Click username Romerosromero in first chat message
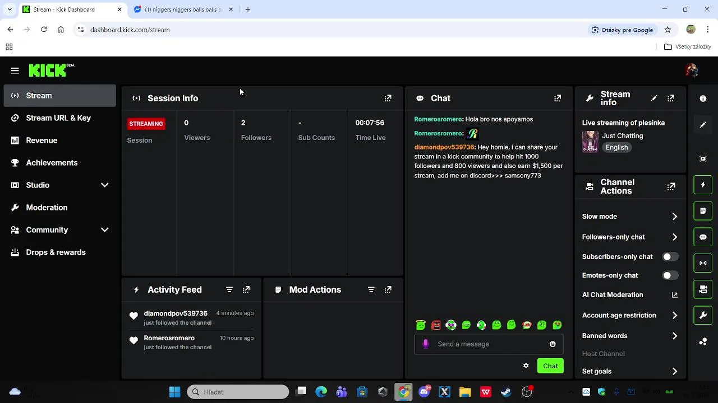Screen dimensions: 718x403 click(438, 119)
